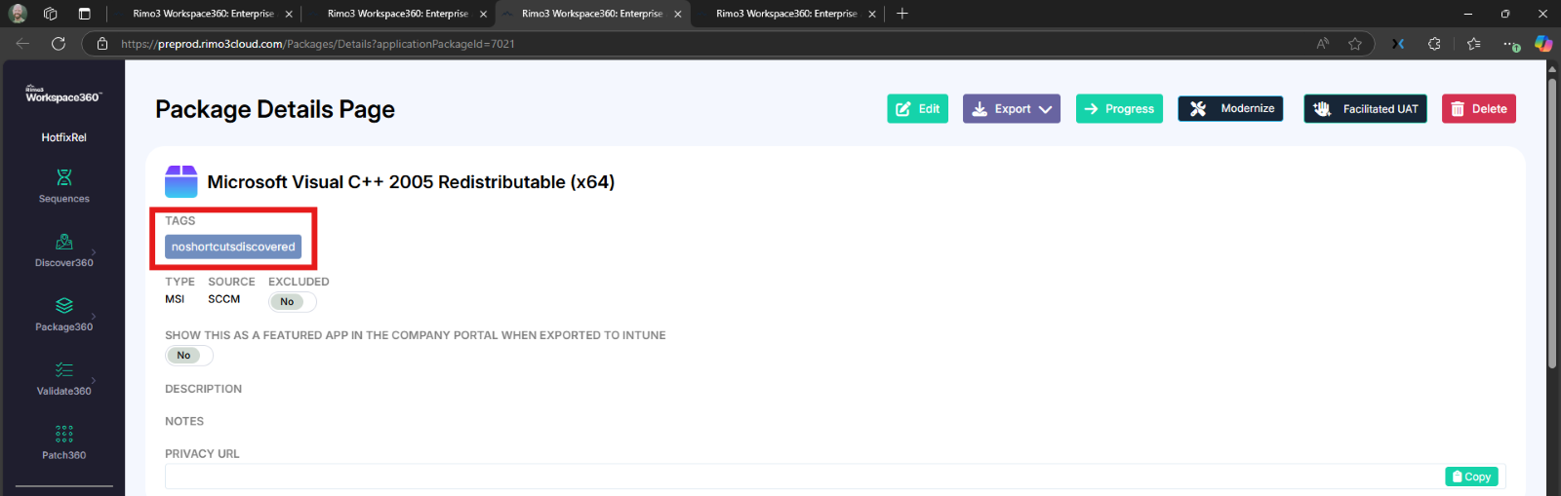Open the Validate360 sidebar icon

coord(64,378)
